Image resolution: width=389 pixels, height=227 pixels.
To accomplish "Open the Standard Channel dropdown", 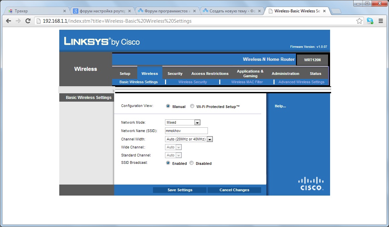I will (x=173, y=155).
